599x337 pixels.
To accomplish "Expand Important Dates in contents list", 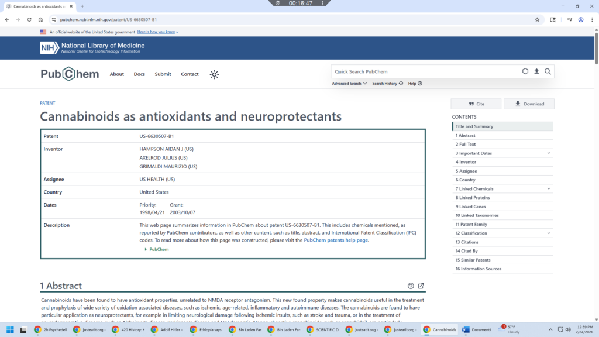I will (549, 153).
